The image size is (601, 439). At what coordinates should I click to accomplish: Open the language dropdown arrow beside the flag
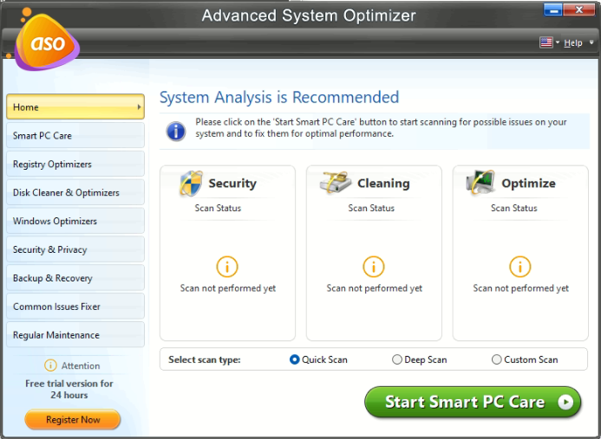pyautogui.click(x=558, y=42)
